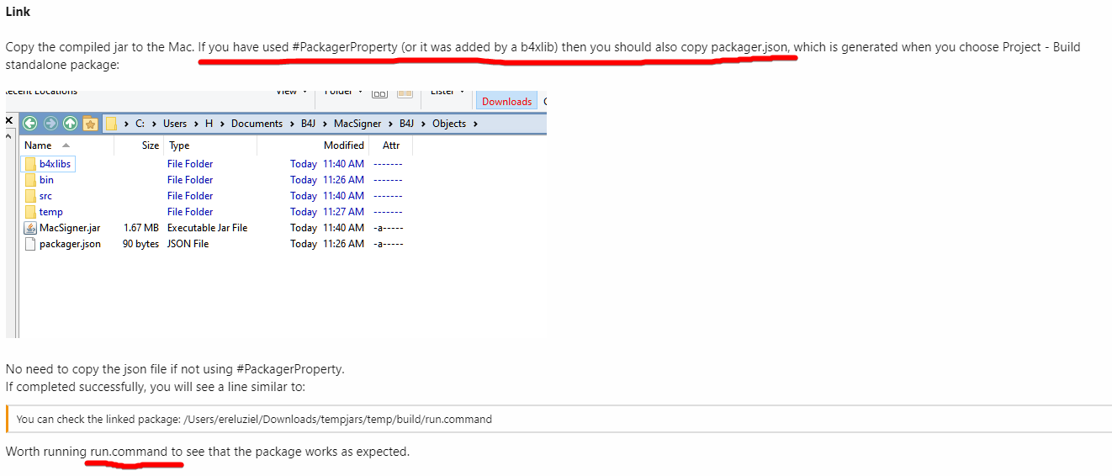This screenshot has width=1112, height=476.
Task: Click the 90 bytes size value
Action: click(x=141, y=244)
